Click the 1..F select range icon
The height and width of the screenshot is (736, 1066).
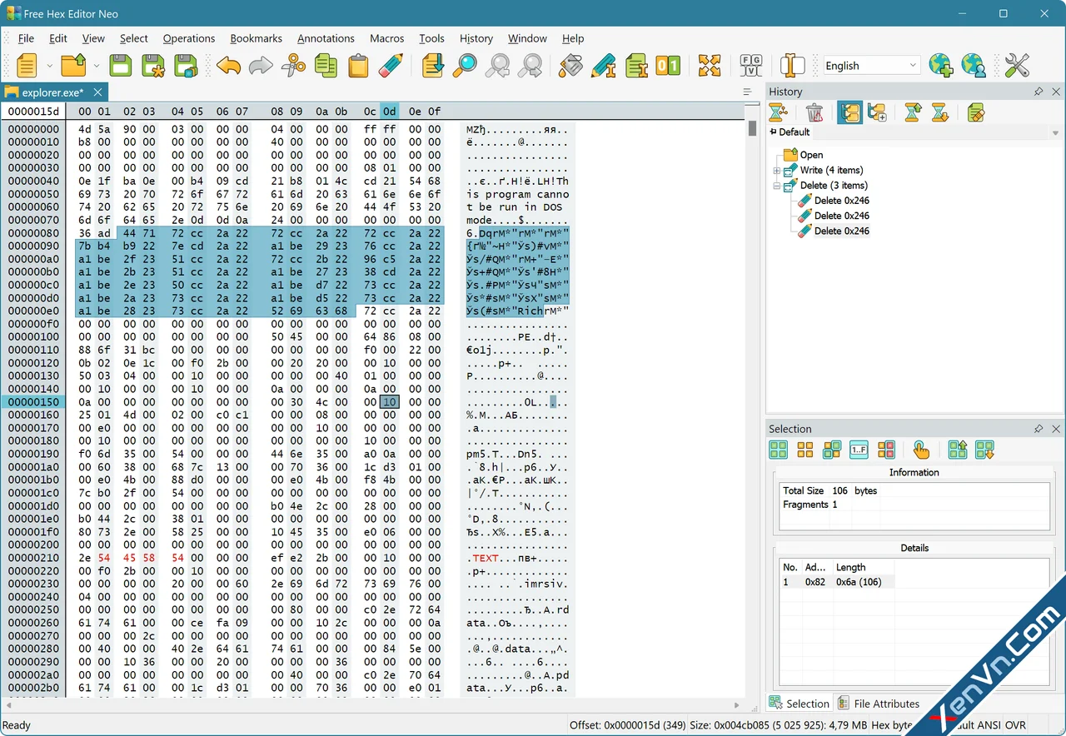tap(859, 450)
